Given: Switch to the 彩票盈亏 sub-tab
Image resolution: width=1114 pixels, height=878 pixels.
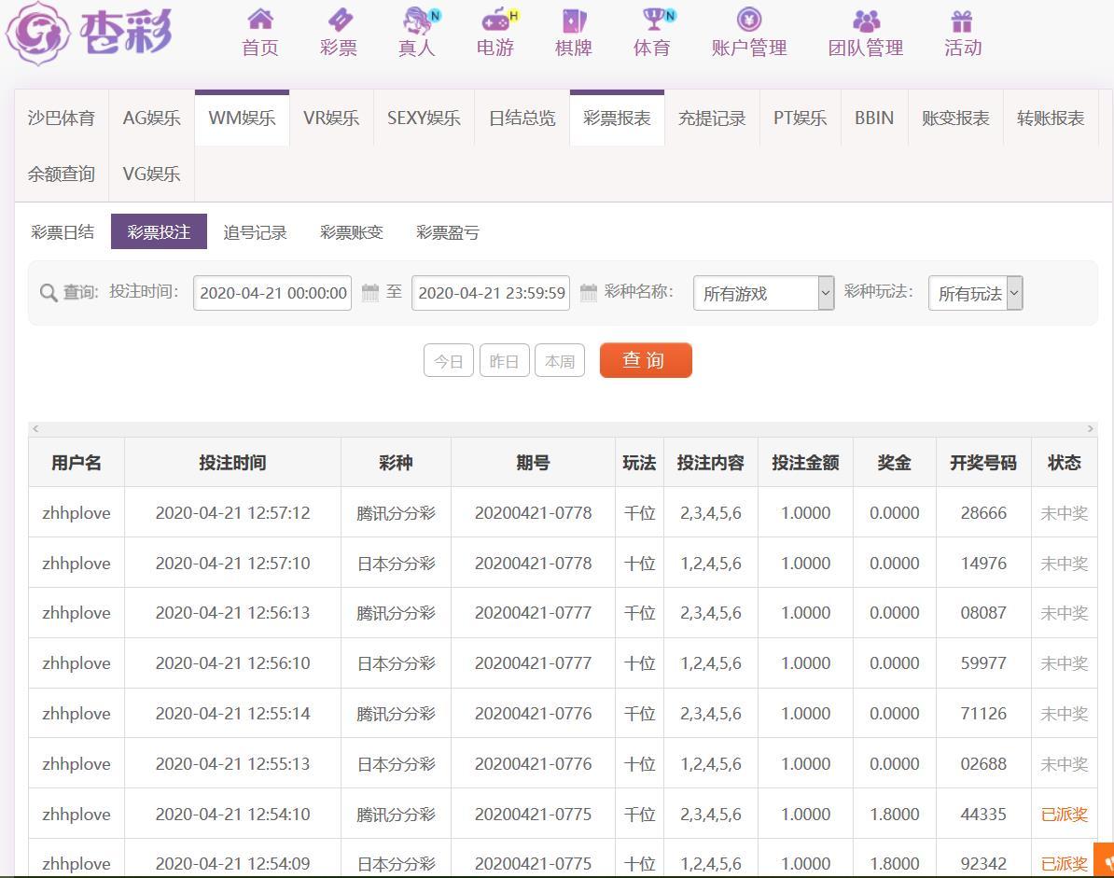Looking at the screenshot, I should coord(448,232).
